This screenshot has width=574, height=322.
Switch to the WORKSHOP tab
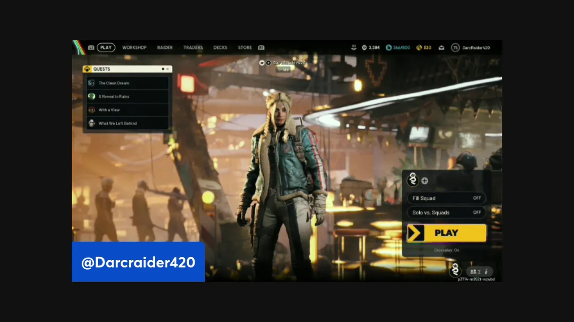coord(135,47)
